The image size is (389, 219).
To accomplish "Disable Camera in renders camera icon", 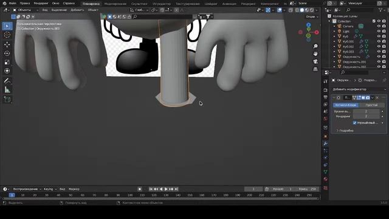I will point(384,26).
